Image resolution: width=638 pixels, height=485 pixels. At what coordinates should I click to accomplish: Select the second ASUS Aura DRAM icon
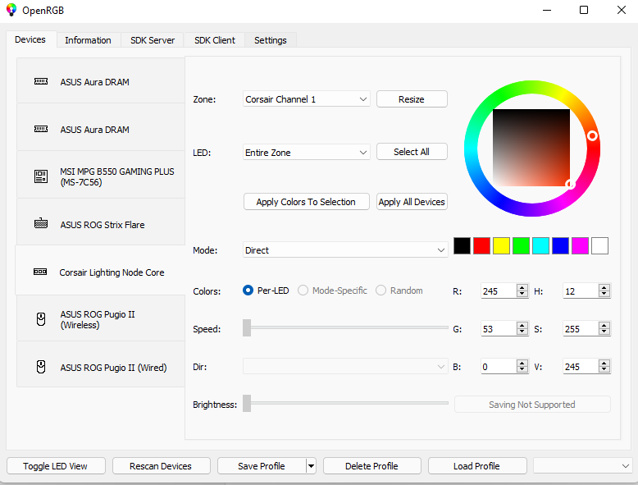coord(41,130)
